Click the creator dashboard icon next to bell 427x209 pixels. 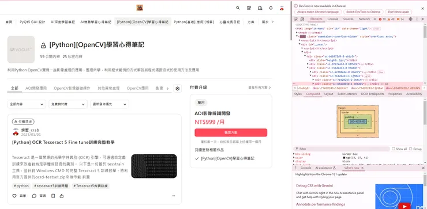coord(260,8)
